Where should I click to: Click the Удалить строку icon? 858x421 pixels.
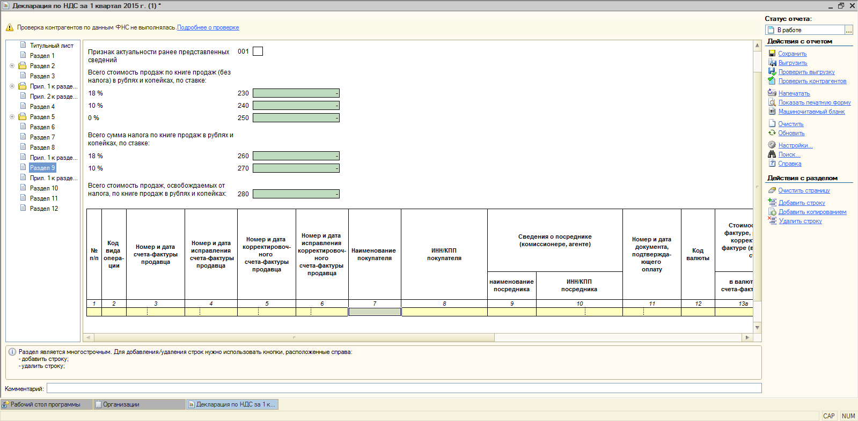772,220
